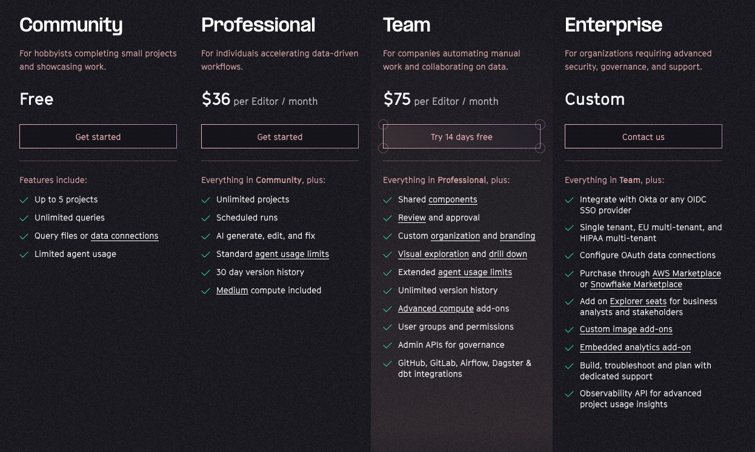Click the checkmark next to "User groups and permissions"
This screenshot has height=452, width=755.
coord(388,327)
